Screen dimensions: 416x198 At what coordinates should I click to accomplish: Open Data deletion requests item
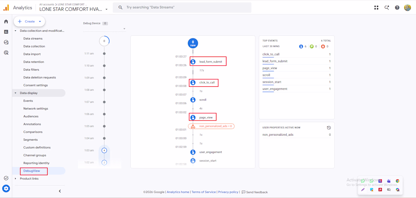pos(40,78)
